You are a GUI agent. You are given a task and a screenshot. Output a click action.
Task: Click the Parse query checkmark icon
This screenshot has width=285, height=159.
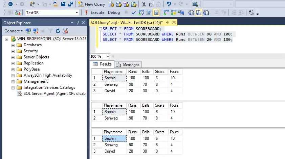[134, 12]
